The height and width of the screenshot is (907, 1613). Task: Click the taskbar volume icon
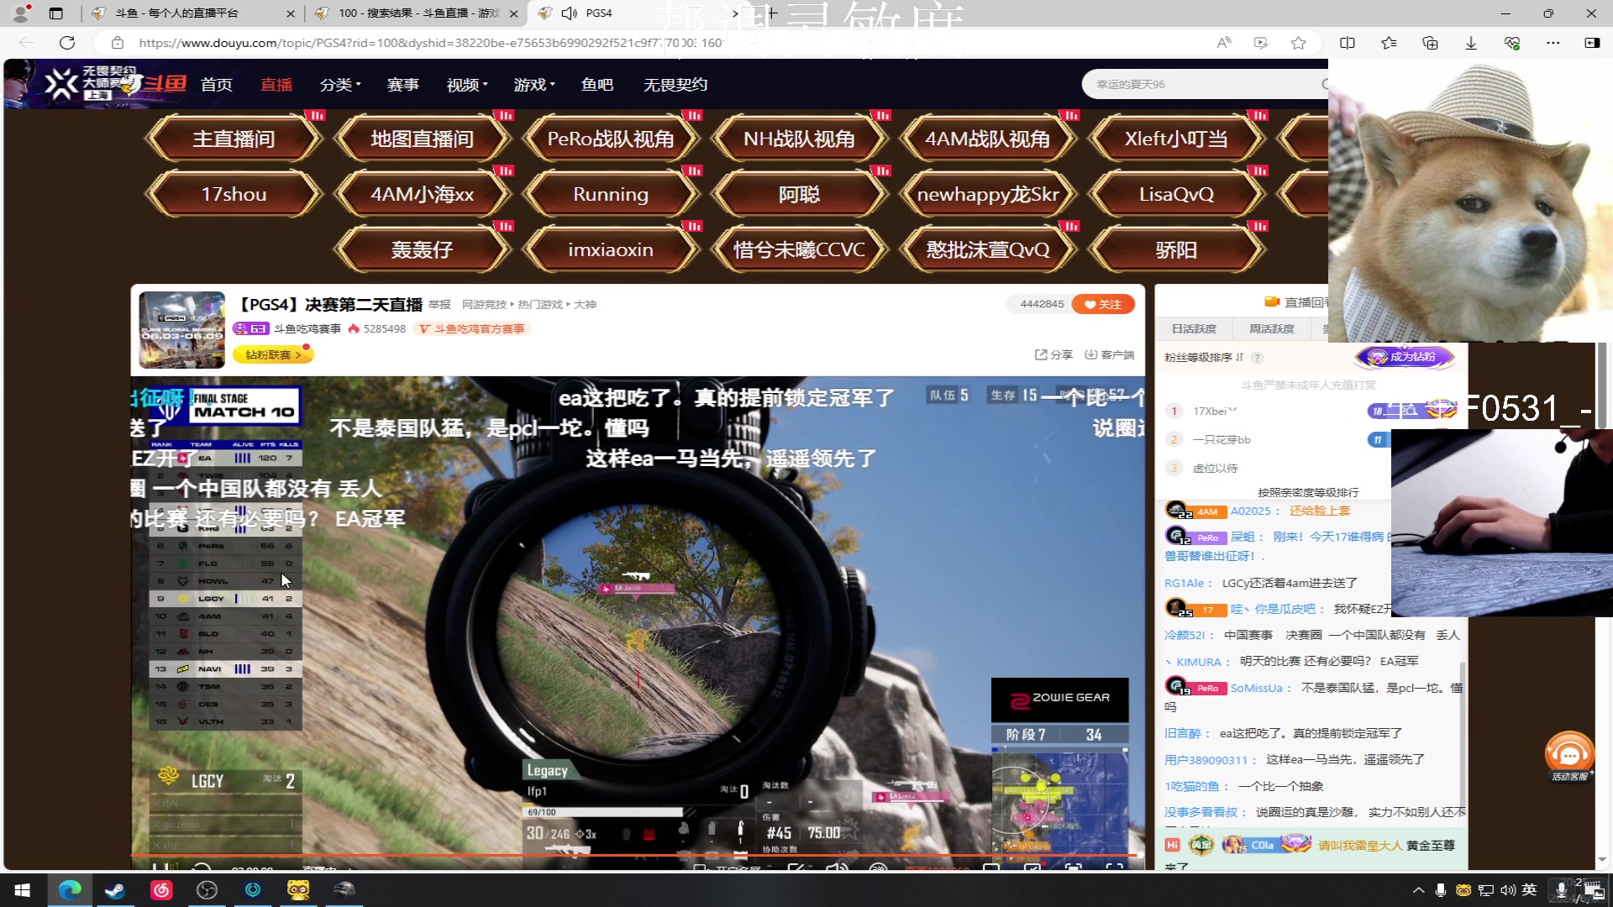point(1508,890)
